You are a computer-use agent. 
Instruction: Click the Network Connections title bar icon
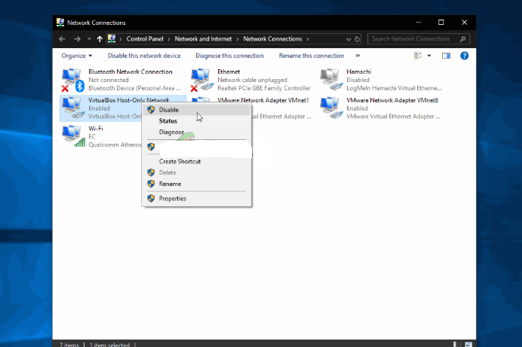tap(60, 23)
